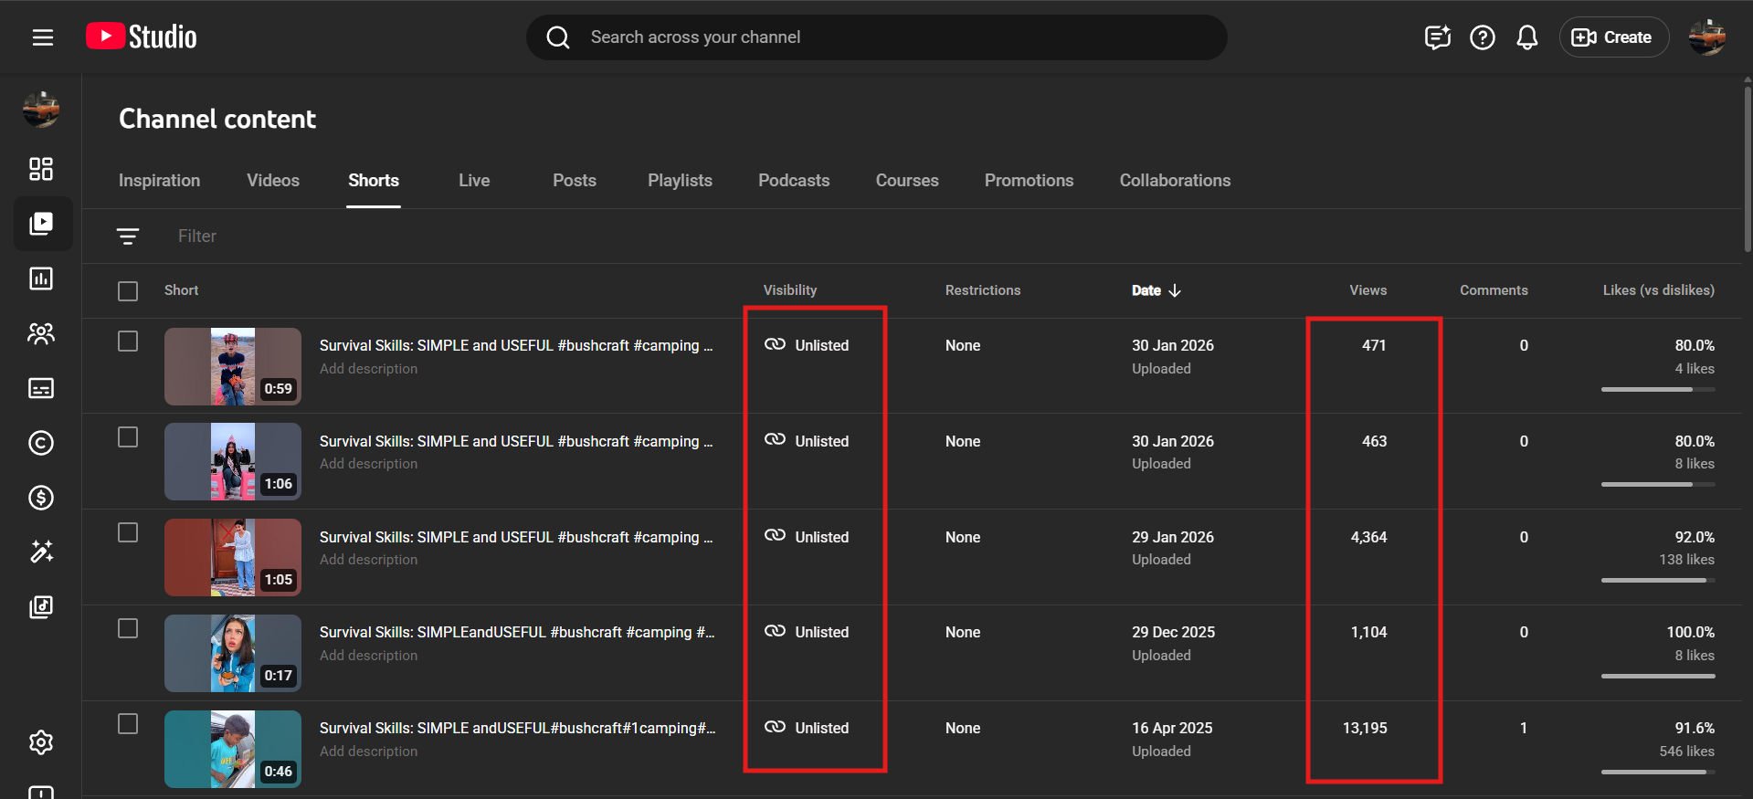Toggle Date column sort arrow

[1175, 290]
